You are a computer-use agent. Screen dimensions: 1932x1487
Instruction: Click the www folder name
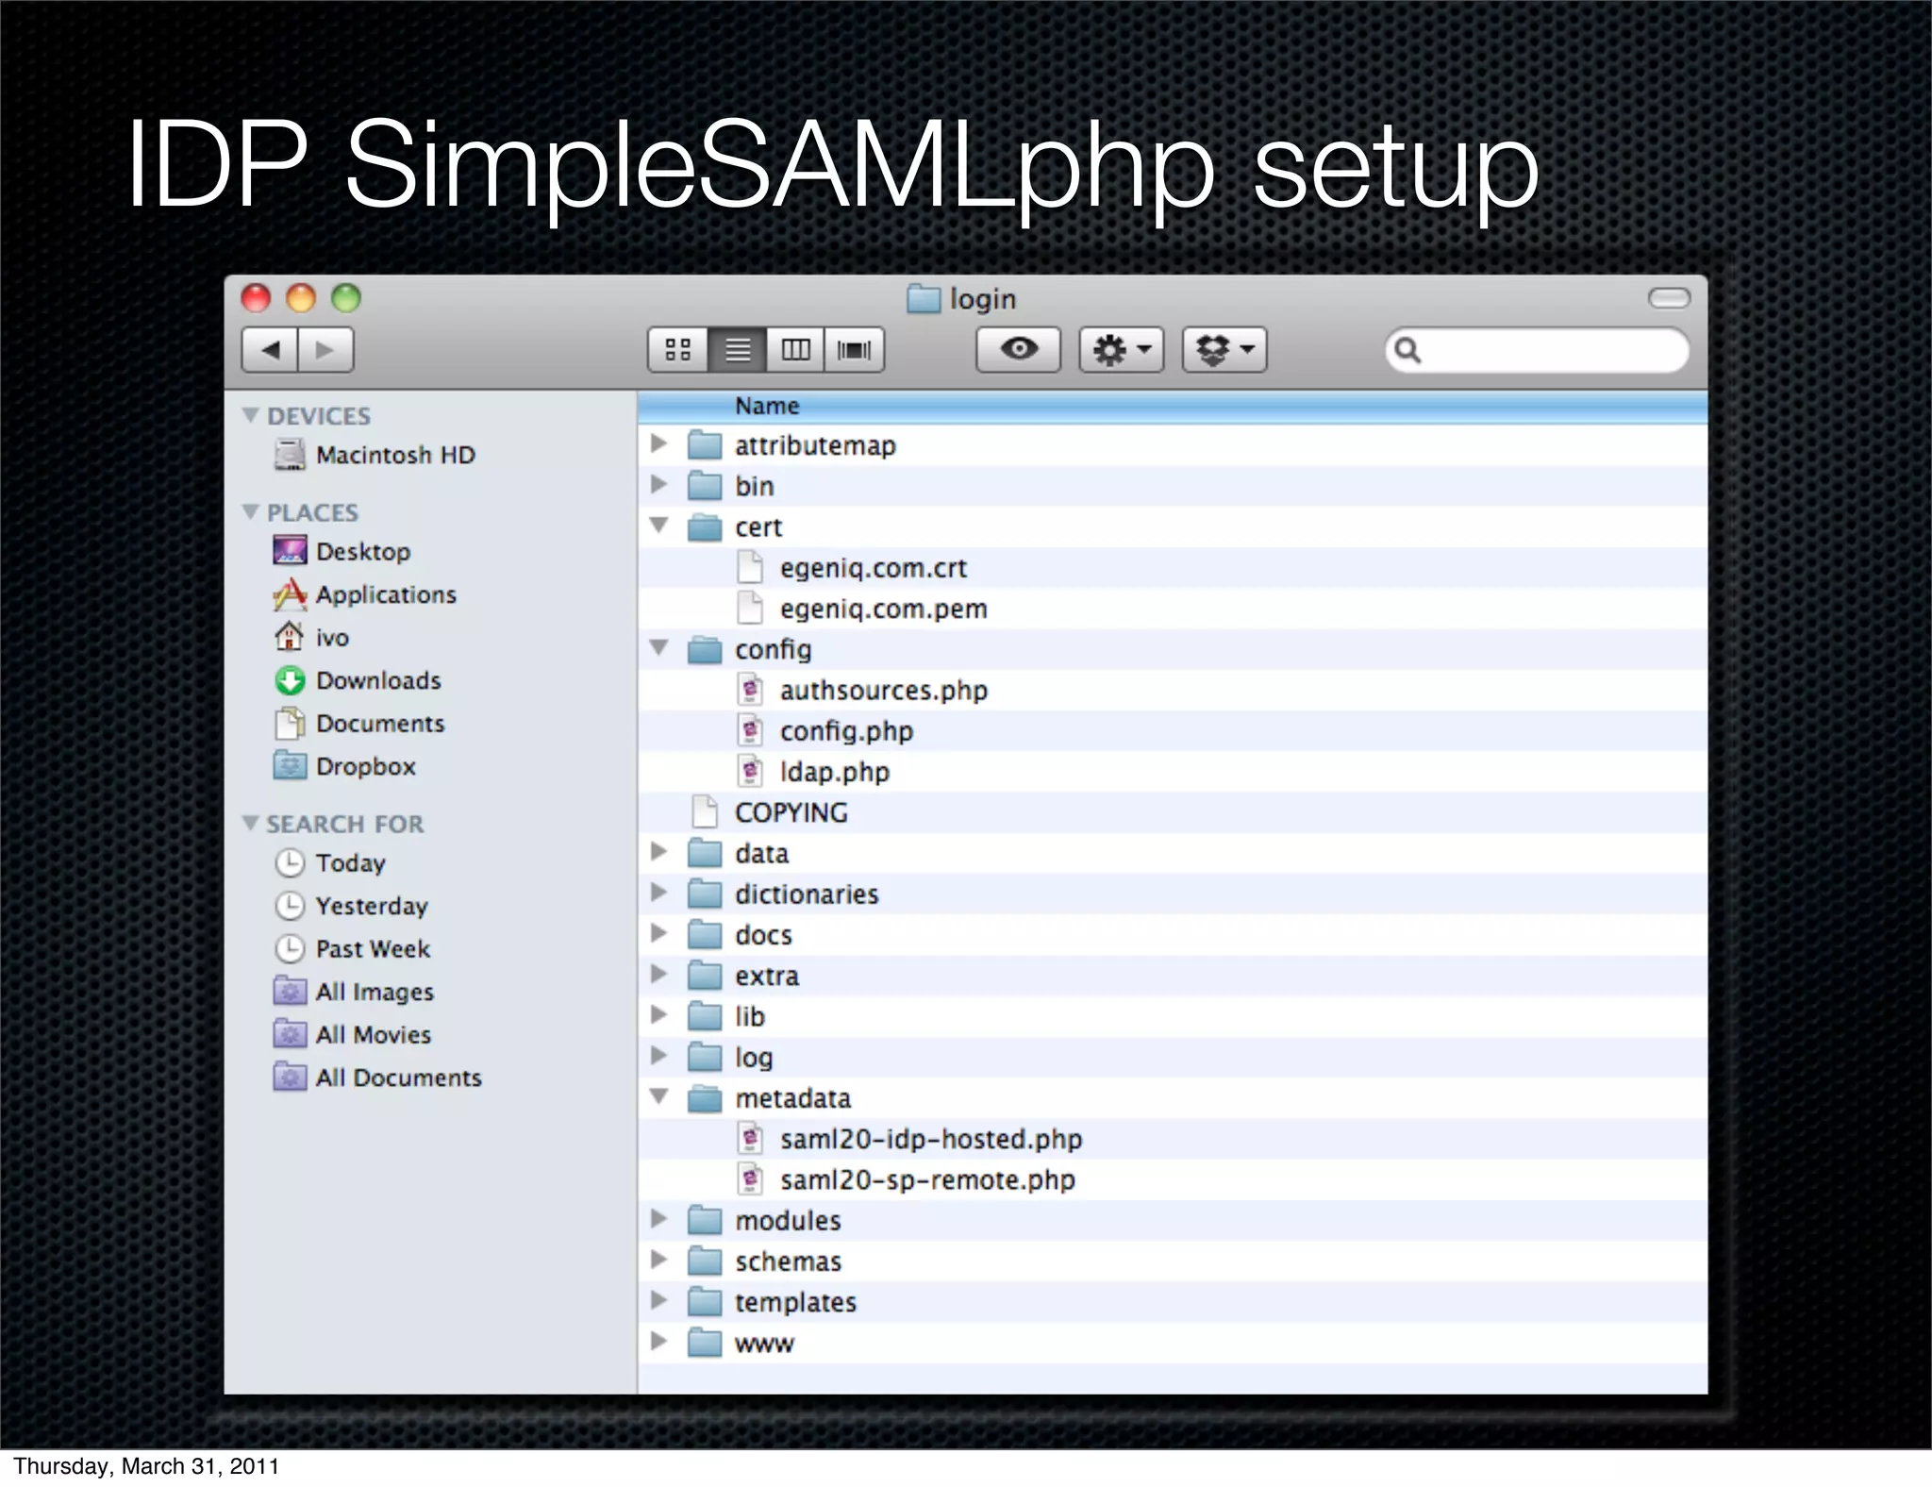764,1343
